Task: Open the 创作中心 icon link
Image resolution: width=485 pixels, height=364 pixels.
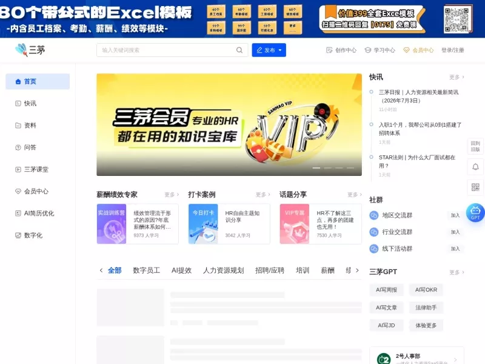Action: pyautogui.click(x=341, y=50)
